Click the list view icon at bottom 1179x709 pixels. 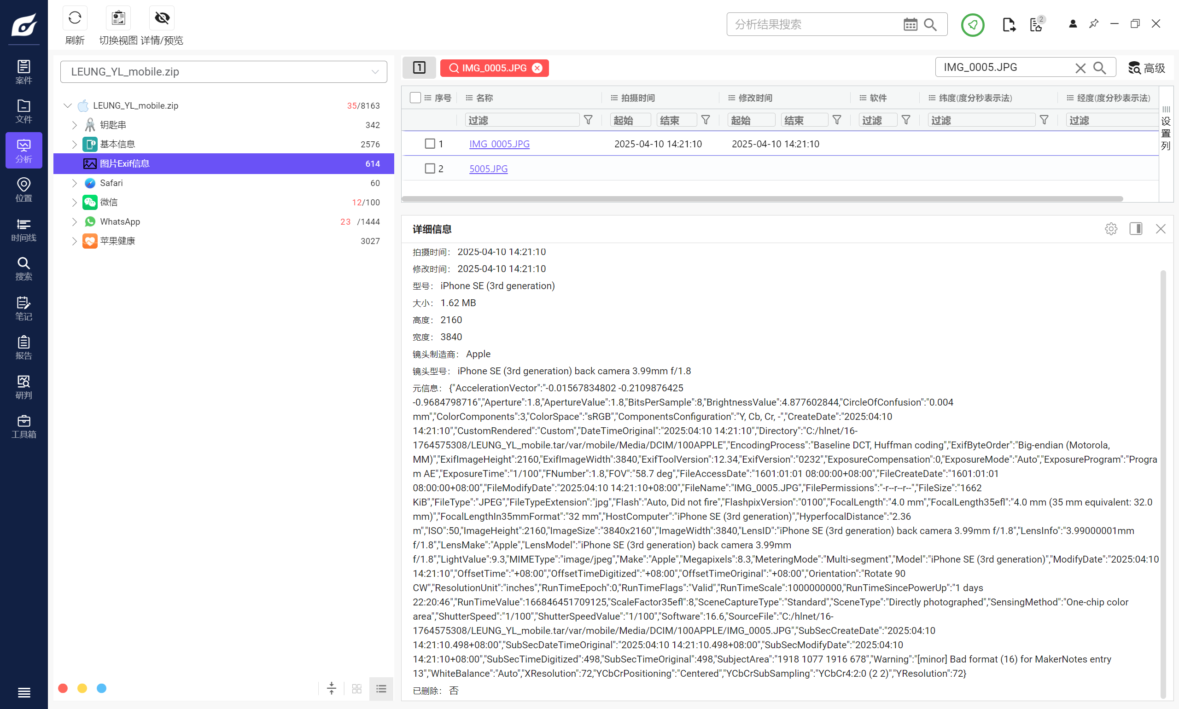click(x=381, y=688)
